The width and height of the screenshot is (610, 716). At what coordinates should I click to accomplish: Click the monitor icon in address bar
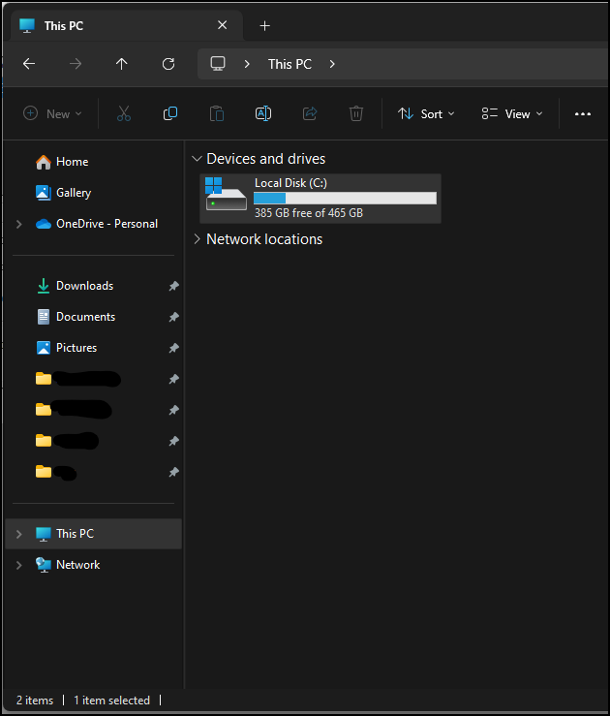tap(218, 64)
